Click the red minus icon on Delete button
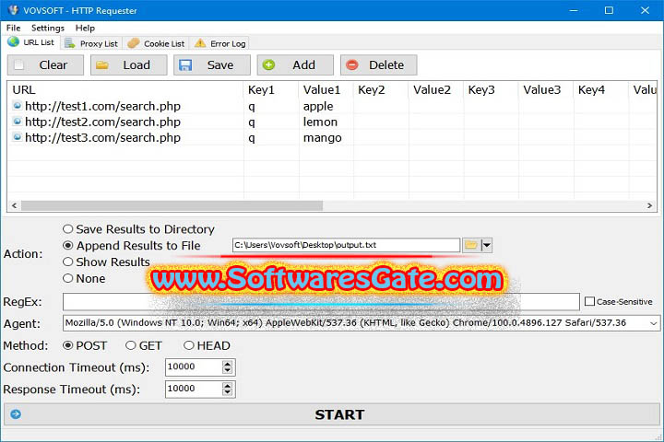Image resolution: width=664 pixels, height=442 pixels. click(352, 64)
